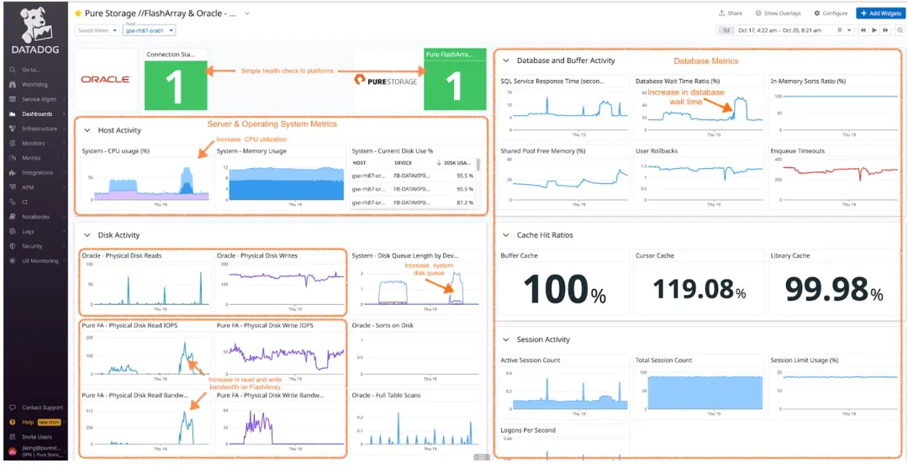908x468 pixels.
Task: Click the Oracle Connection Status green tile
Action: click(176, 85)
